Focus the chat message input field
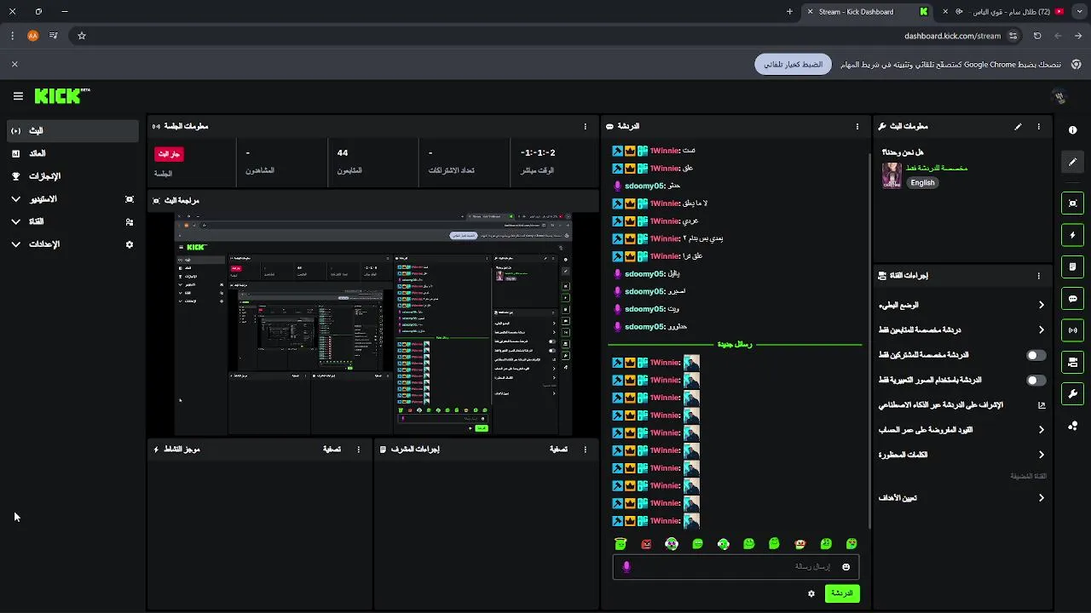This screenshot has width=1091, height=613. (x=735, y=567)
